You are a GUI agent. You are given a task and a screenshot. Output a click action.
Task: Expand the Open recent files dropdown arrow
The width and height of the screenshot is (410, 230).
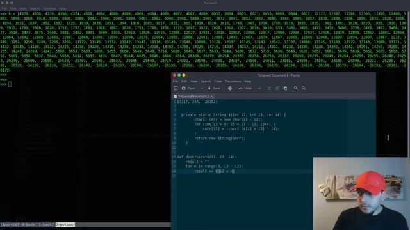point(202,88)
